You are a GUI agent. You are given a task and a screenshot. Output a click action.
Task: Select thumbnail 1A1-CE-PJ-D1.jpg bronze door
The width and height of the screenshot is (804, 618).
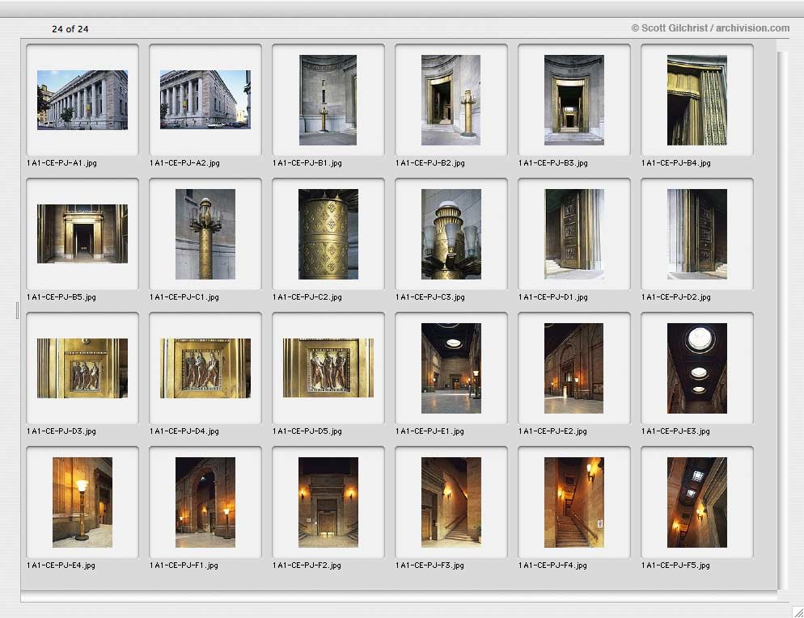pos(573,234)
